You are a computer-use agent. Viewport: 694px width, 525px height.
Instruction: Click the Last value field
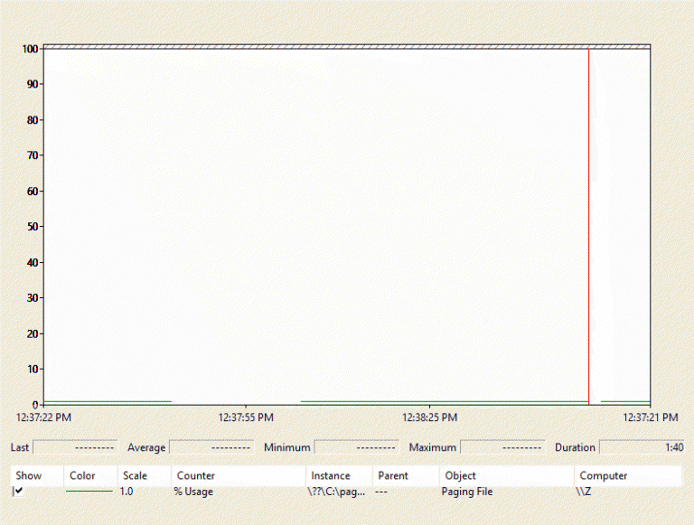pos(75,446)
